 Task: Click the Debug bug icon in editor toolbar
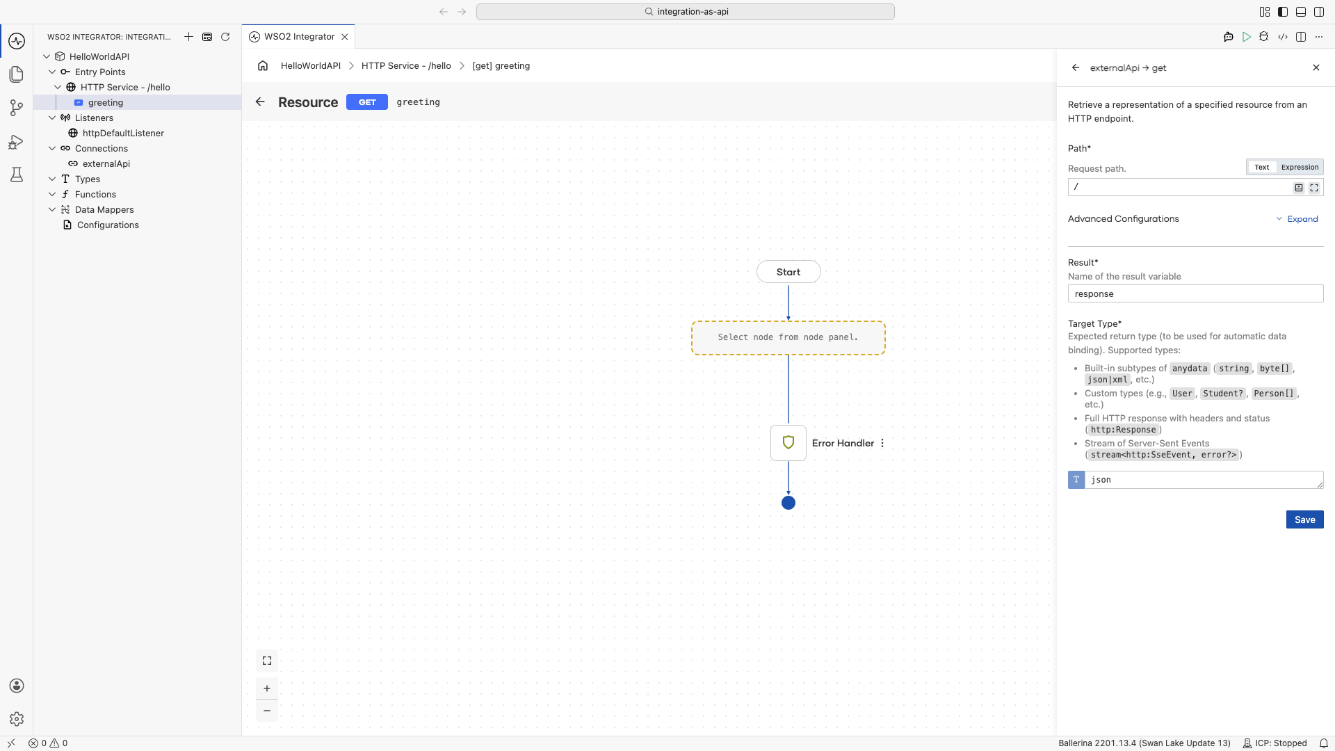[x=1264, y=37]
